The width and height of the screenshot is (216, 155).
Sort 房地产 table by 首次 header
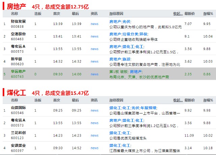coord(57,14)
